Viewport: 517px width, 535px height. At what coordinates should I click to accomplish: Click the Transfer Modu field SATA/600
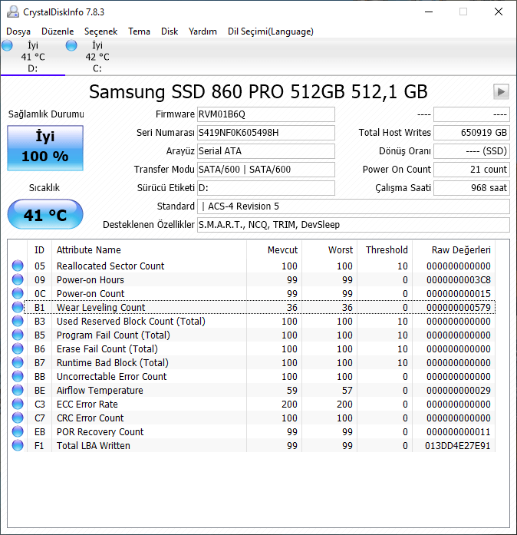(x=266, y=170)
